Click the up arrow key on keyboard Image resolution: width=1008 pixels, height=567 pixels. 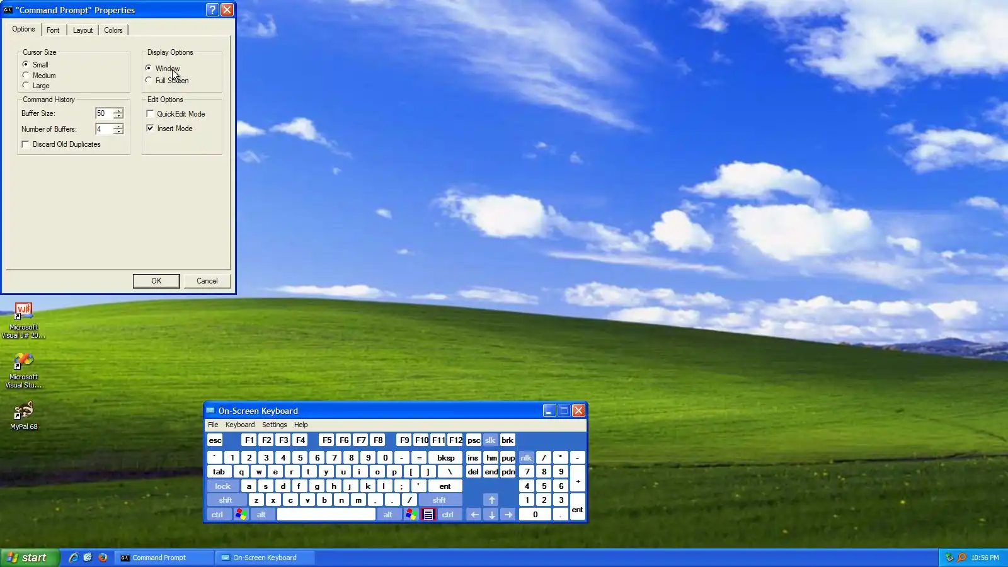pyautogui.click(x=491, y=500)
